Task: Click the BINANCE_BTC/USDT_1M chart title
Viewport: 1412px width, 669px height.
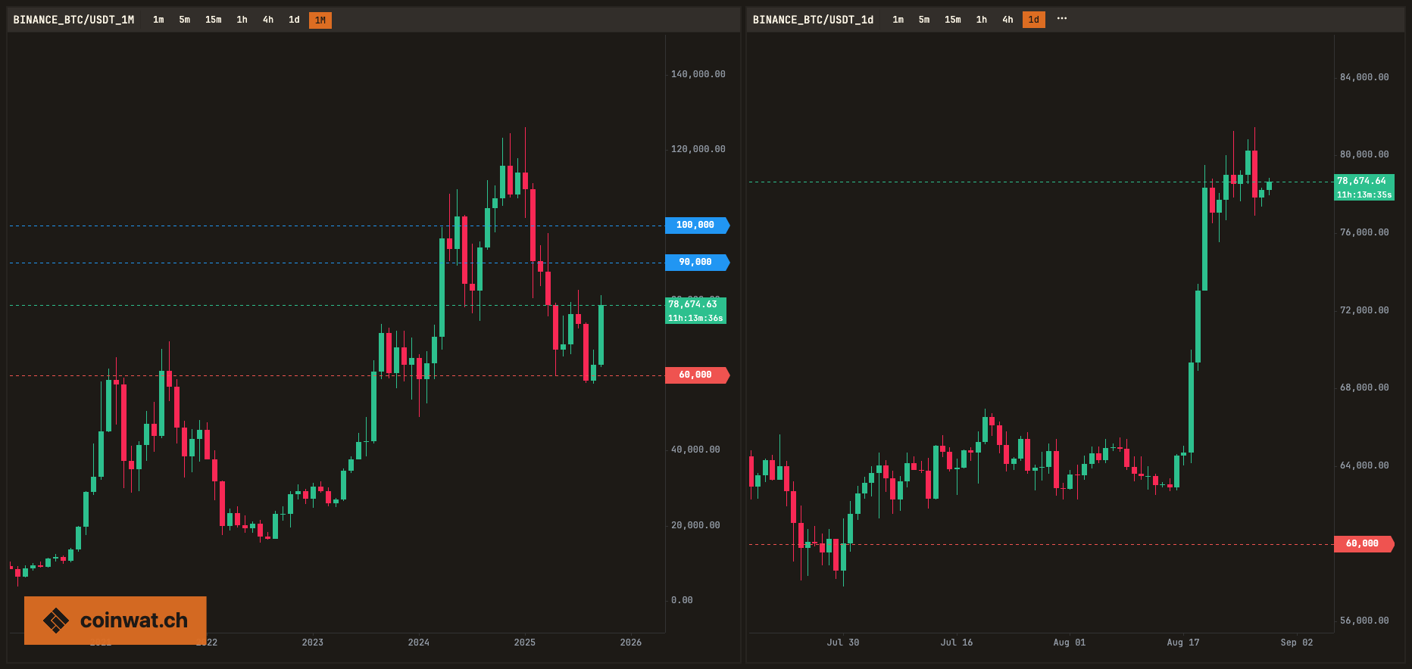Action: click(73, 20)
